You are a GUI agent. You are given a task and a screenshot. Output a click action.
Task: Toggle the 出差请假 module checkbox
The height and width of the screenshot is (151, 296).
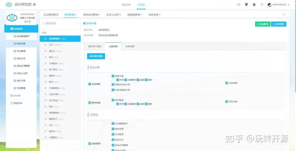click(x=89, y=84)
